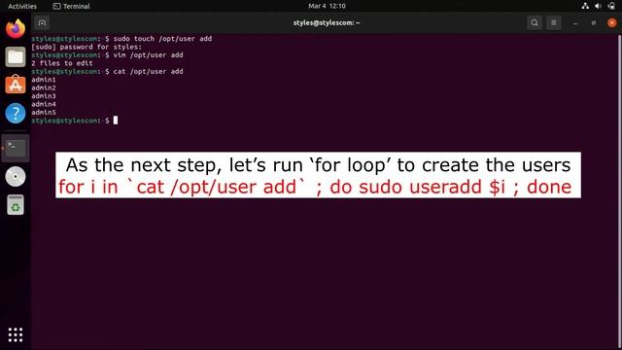
Task: Click the terminal vertical scrollbar
Action: point(620,191)
